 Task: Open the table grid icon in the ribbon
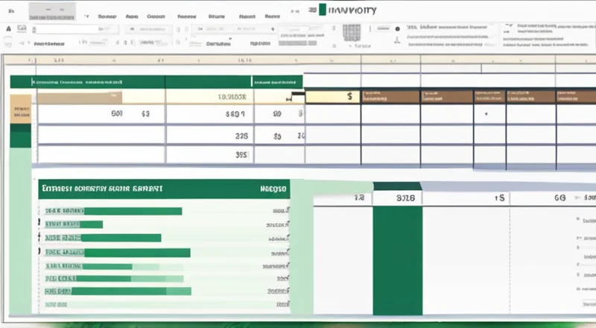351,33
